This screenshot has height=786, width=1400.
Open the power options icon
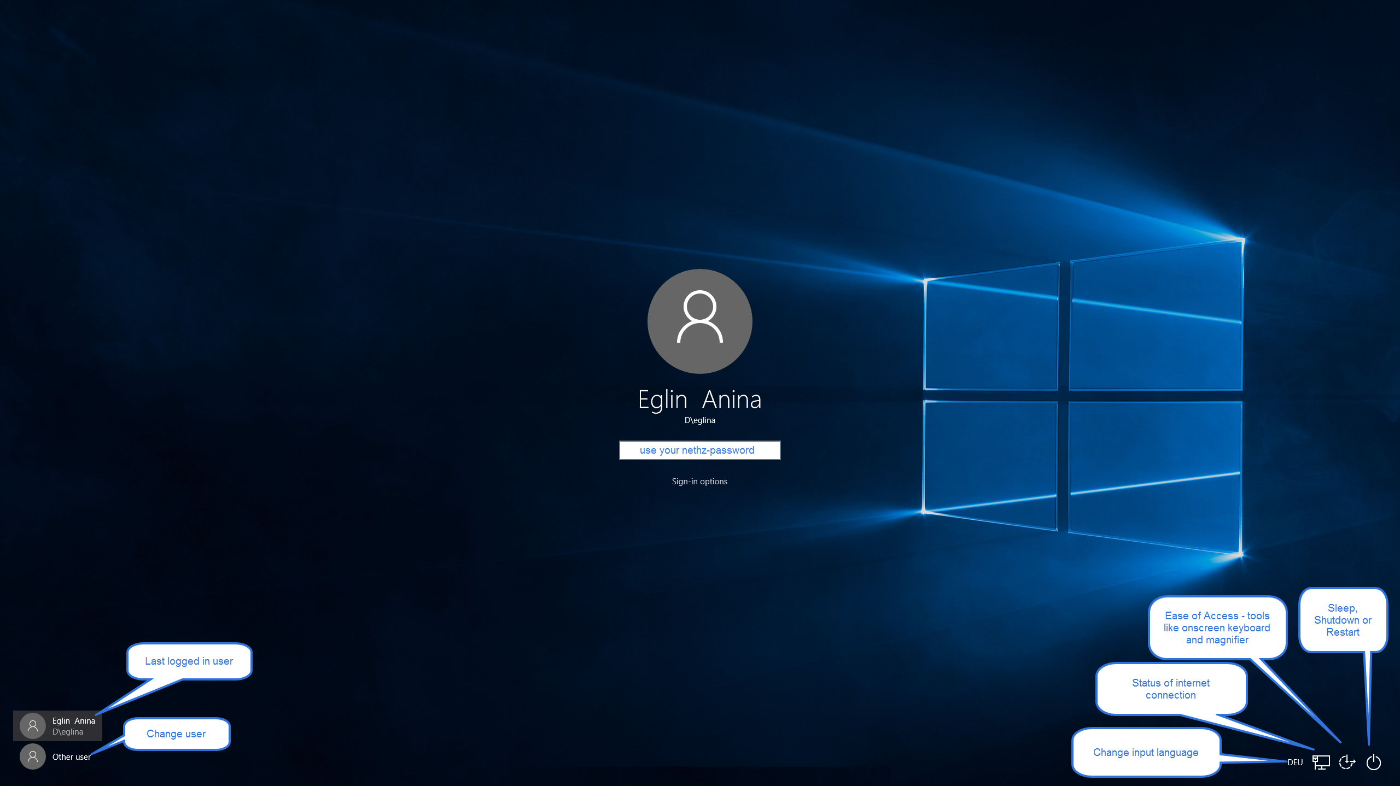click(1373, 762)
